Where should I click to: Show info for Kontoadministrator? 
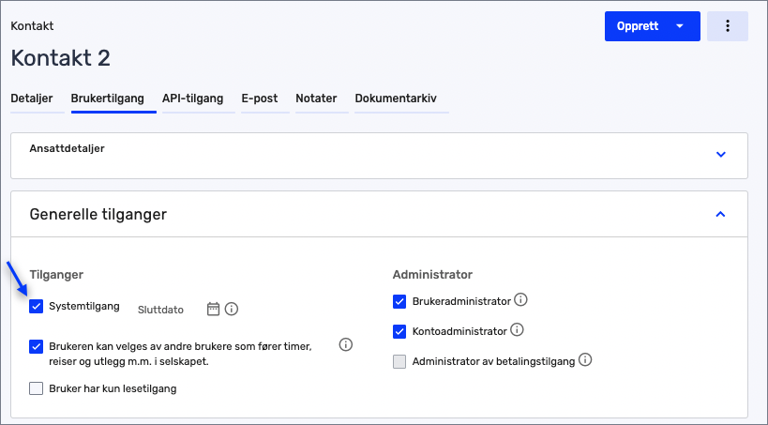pos(518,330)
